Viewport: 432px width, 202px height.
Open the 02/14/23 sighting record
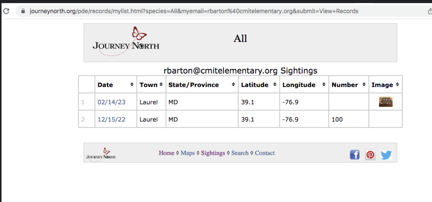(x=111, y=102)
